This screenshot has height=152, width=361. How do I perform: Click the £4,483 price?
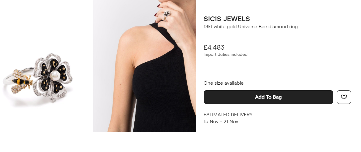pos(214,47)
